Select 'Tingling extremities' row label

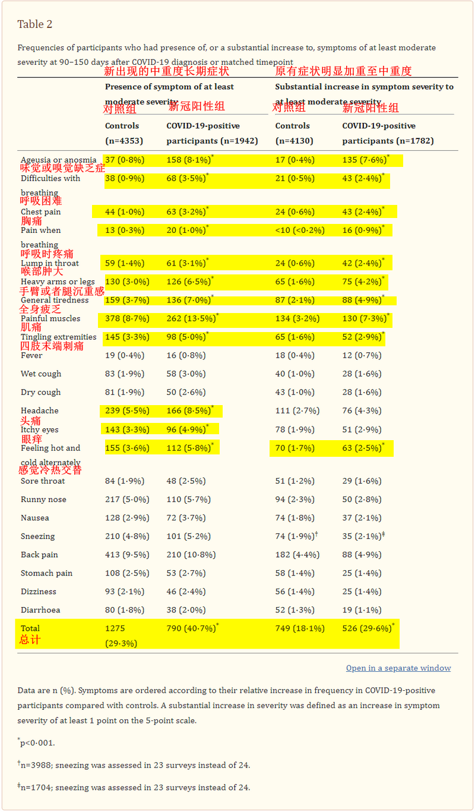(58, 337)
